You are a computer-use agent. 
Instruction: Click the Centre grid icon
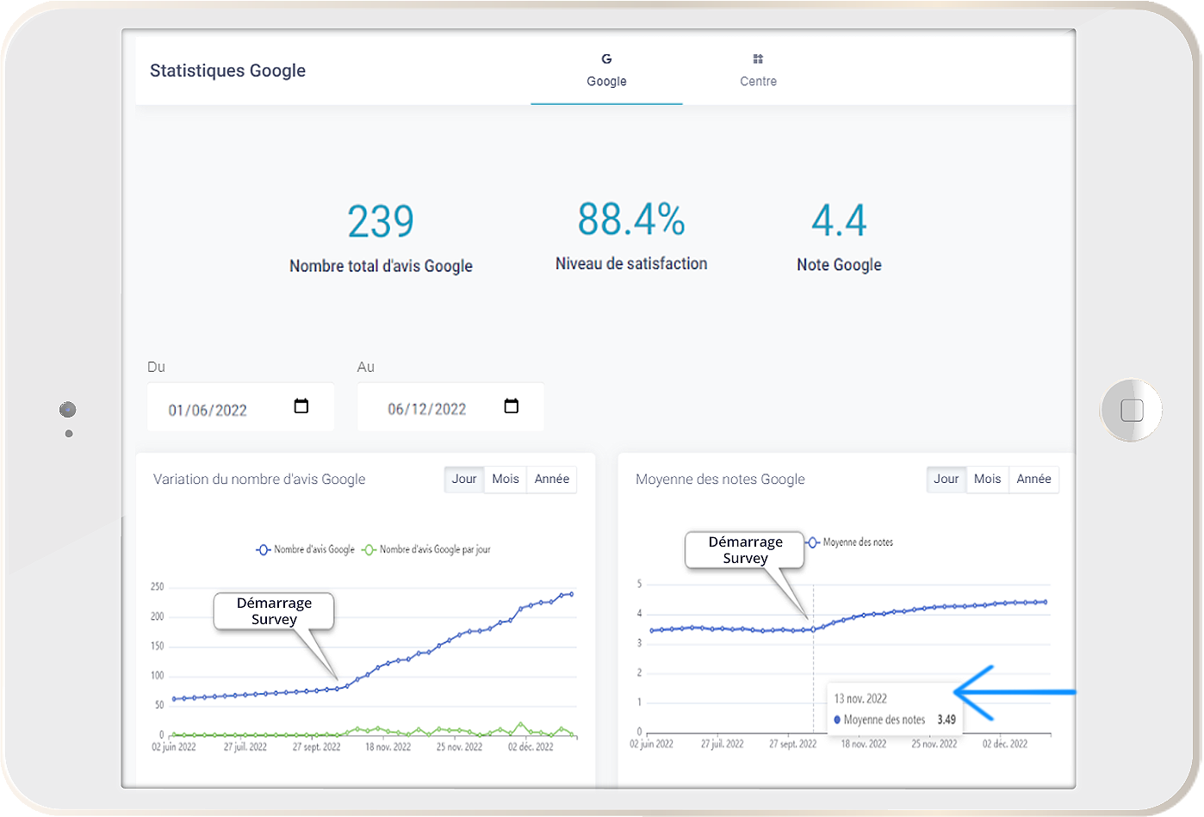coord(758,59)
